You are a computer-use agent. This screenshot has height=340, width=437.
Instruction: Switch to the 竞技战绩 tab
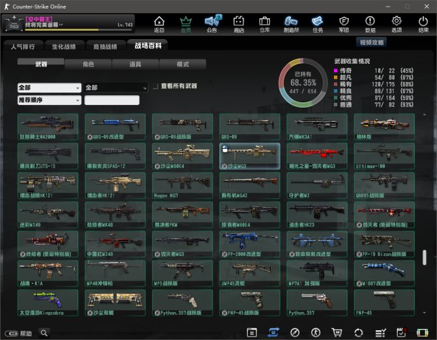[106, 46]
